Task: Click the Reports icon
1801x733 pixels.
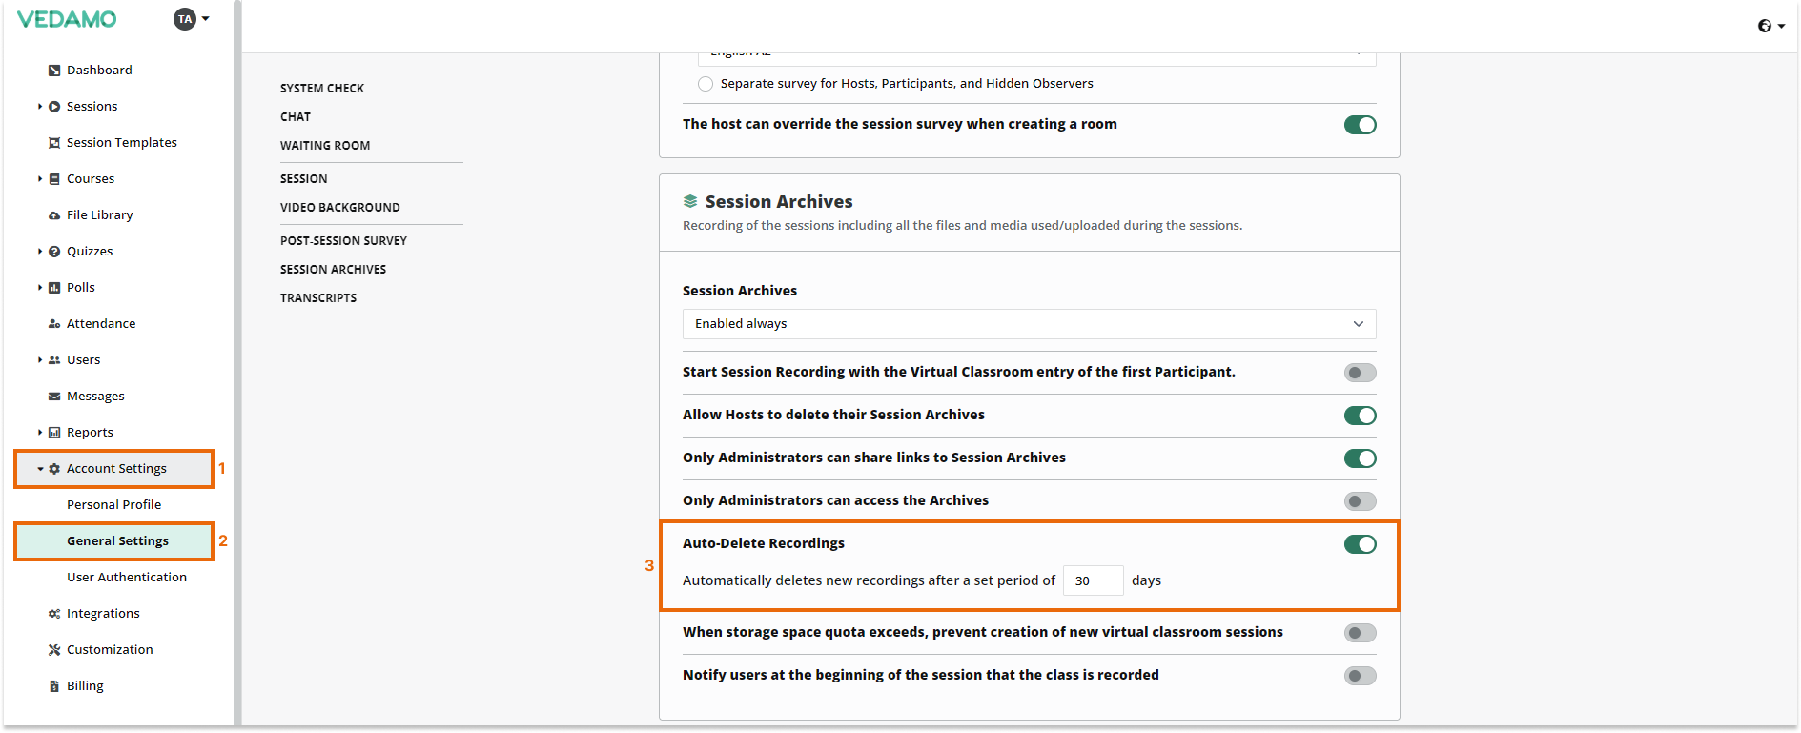Action: click(x=54, y=433)
